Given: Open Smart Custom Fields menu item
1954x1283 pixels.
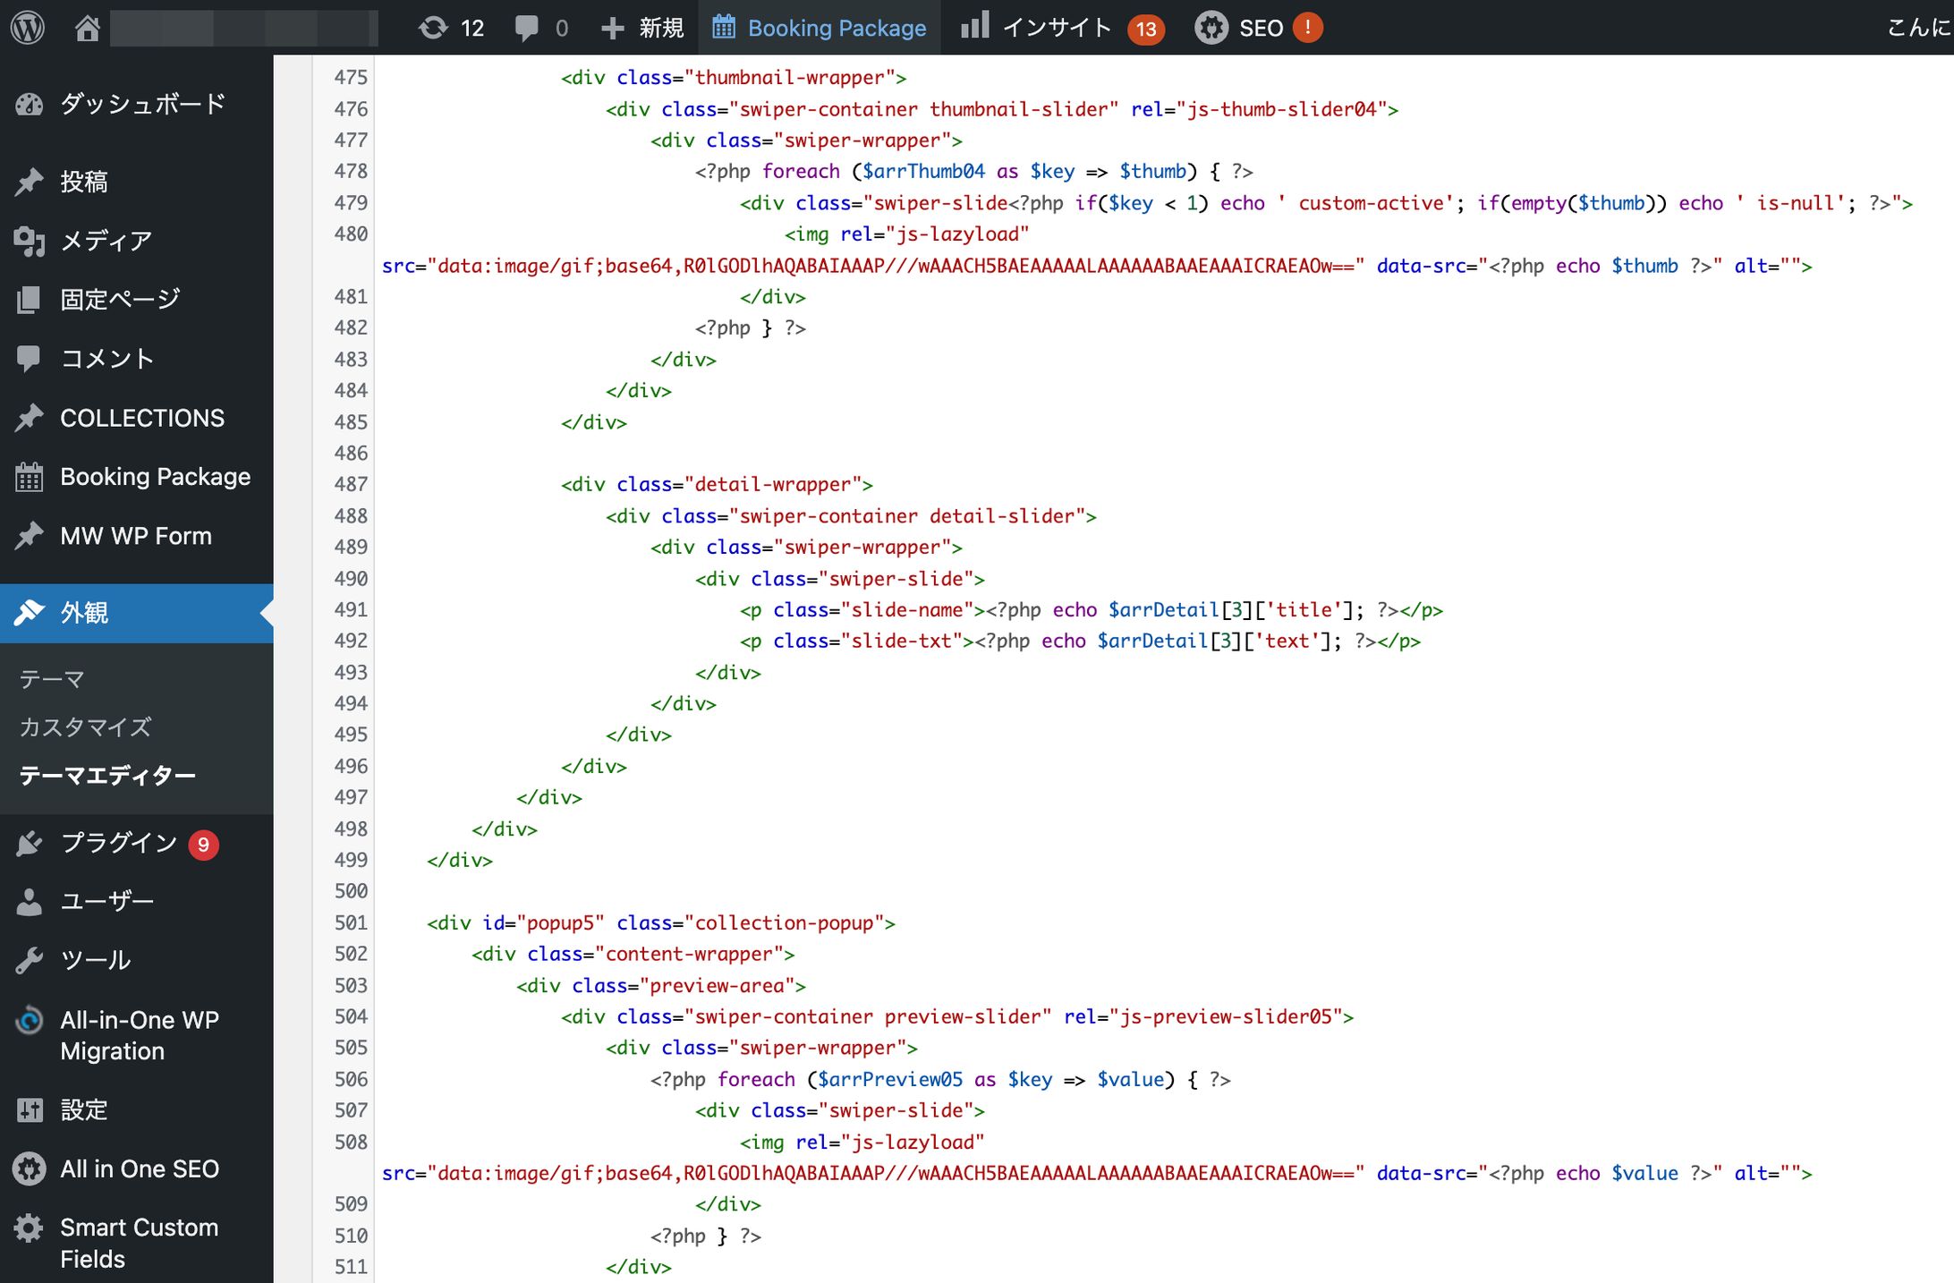Looking at the screenshot, I should [x=139, y=1243].
